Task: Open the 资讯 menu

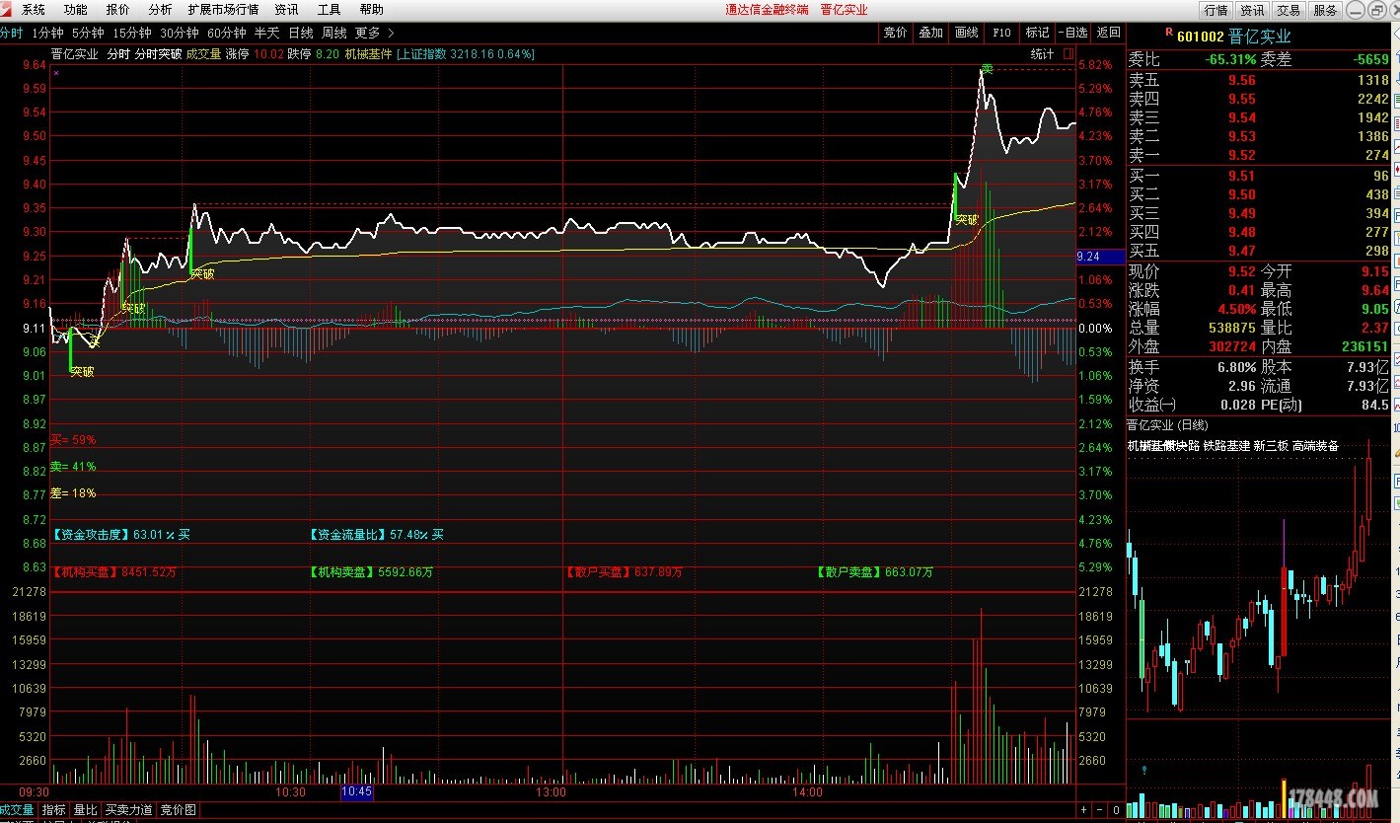Action: [x=287, y=9]
